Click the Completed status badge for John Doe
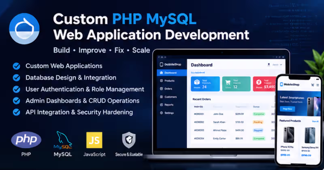Image resolution: width=324 pixels, height=170 pixels. [259, 114]
